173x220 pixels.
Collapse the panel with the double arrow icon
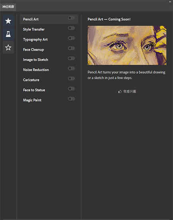(x=170, y=2)
